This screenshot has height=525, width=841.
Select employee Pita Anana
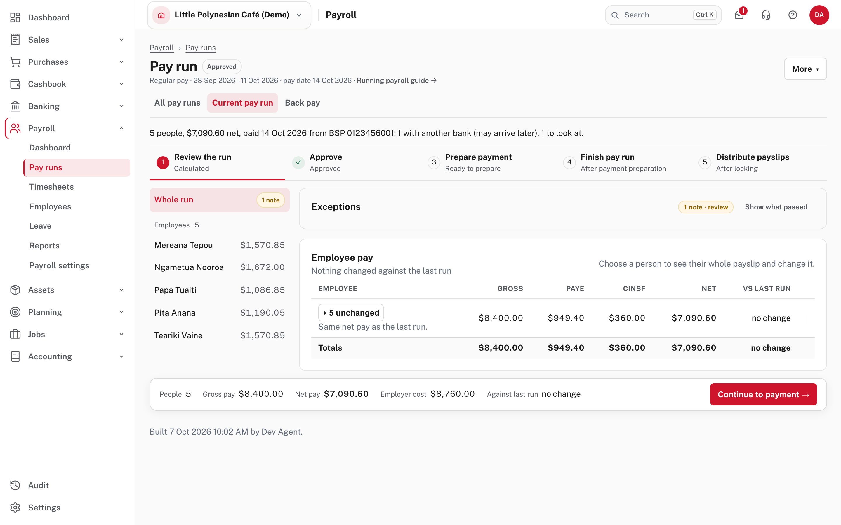point(219,313)
